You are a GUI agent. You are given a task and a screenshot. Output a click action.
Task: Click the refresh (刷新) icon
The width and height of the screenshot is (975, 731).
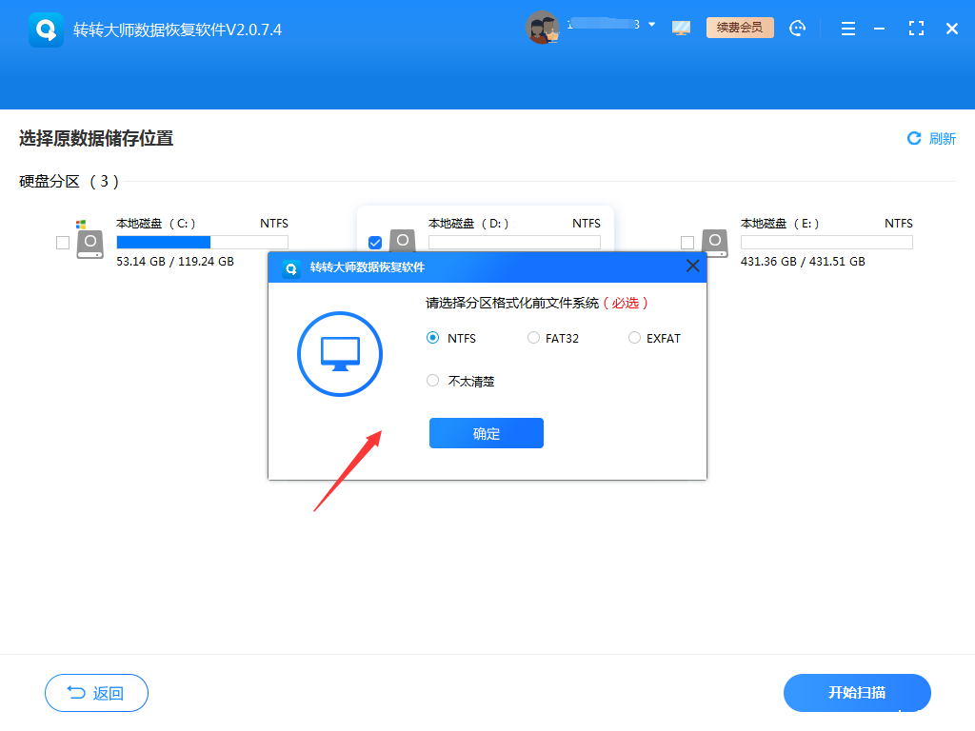[x=913, y=138]
